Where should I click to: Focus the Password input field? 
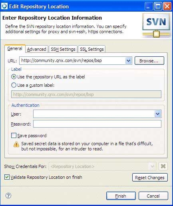pyautogui.click(x=97, y=124)
